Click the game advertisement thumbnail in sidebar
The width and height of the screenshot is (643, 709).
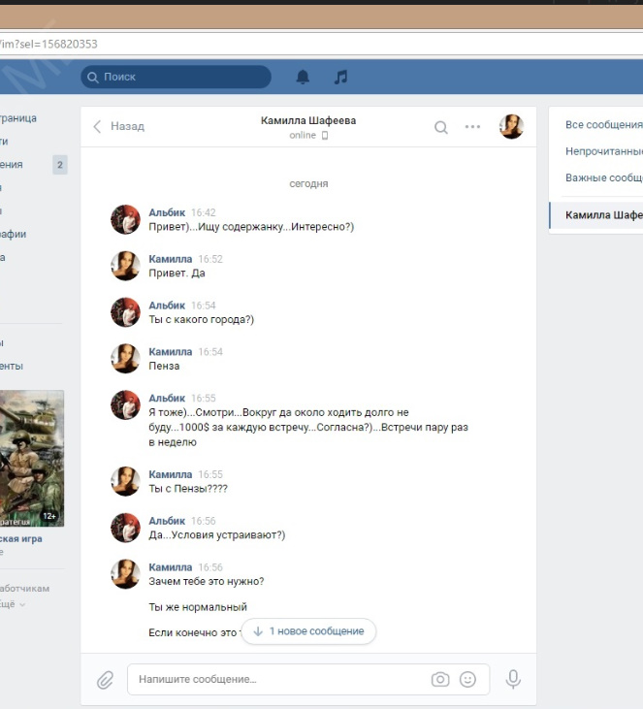(x=31, y=458)
